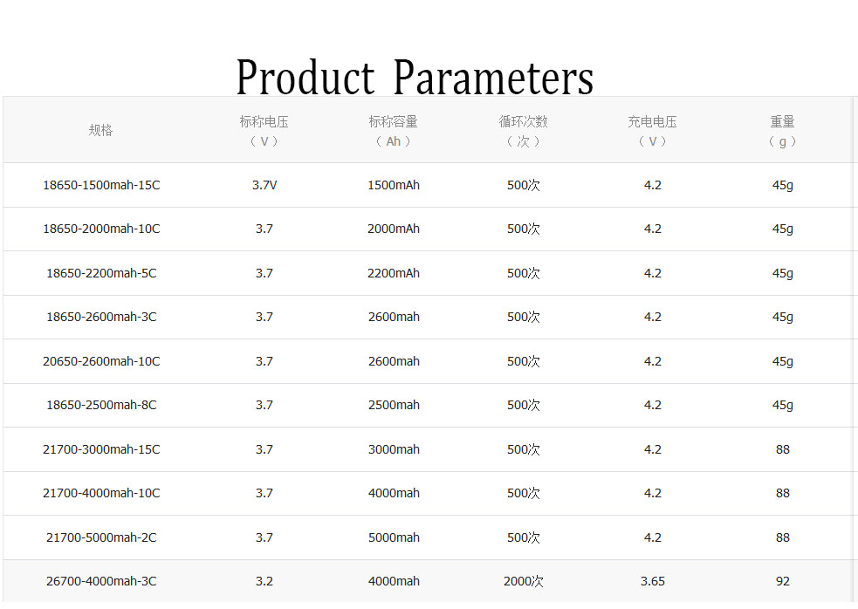The height and width of the screenshot is (609, 858).
Task: Select the 标称容量 (Ah) column header
Action: [x=394, y=132]
